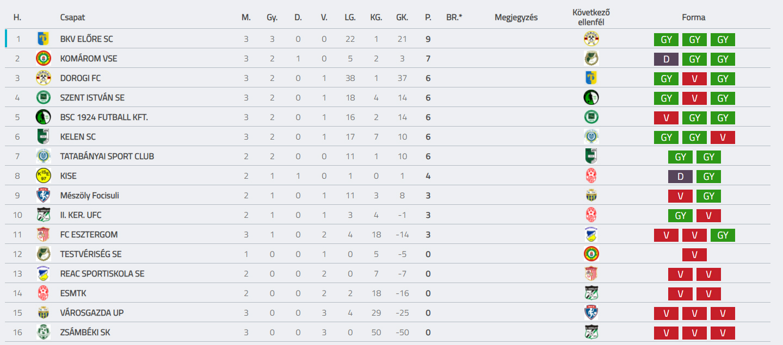Click the purple D form badge for Komárom VSE

666,59
